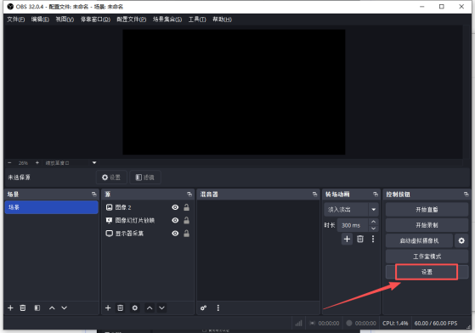Move source up in sources toolbar
Screen dimensions: 475x333
tap(150, 308)
